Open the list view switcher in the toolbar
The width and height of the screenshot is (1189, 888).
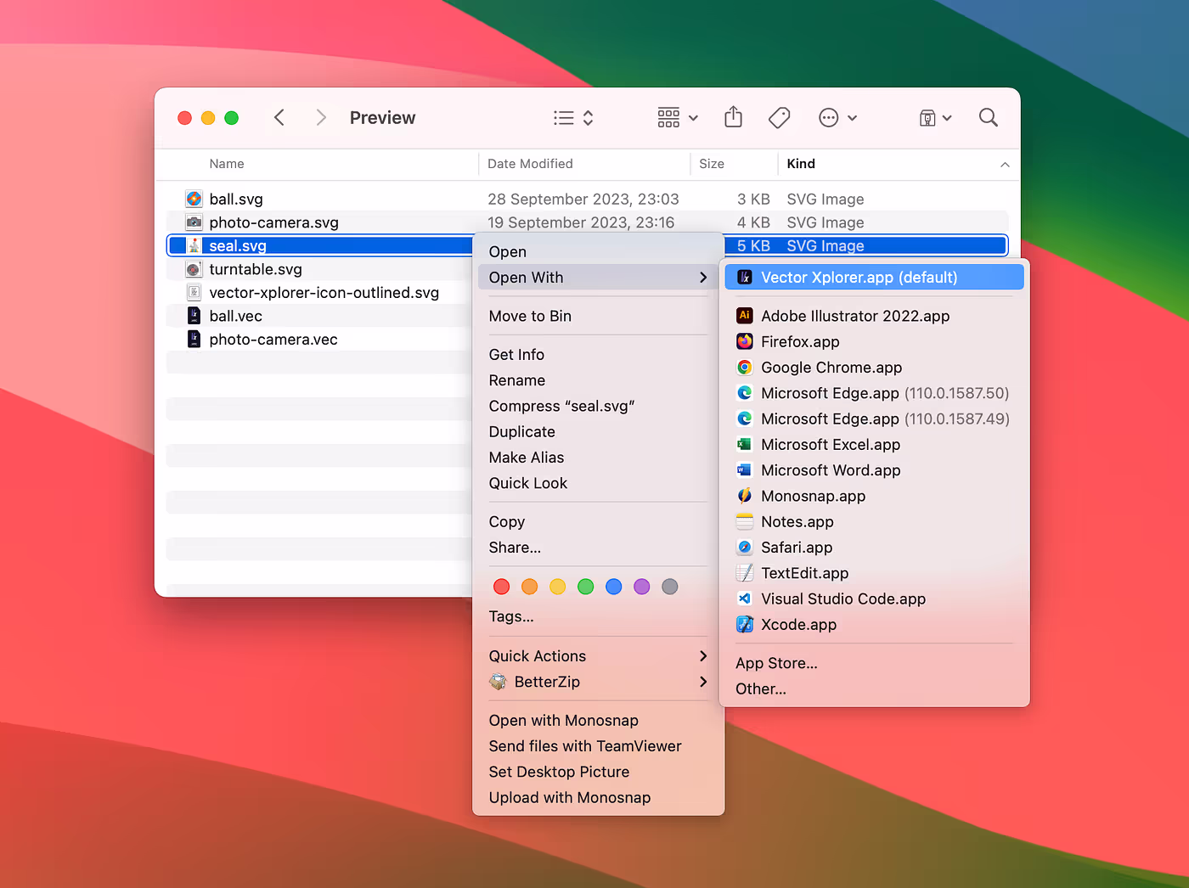coord(573,118)
